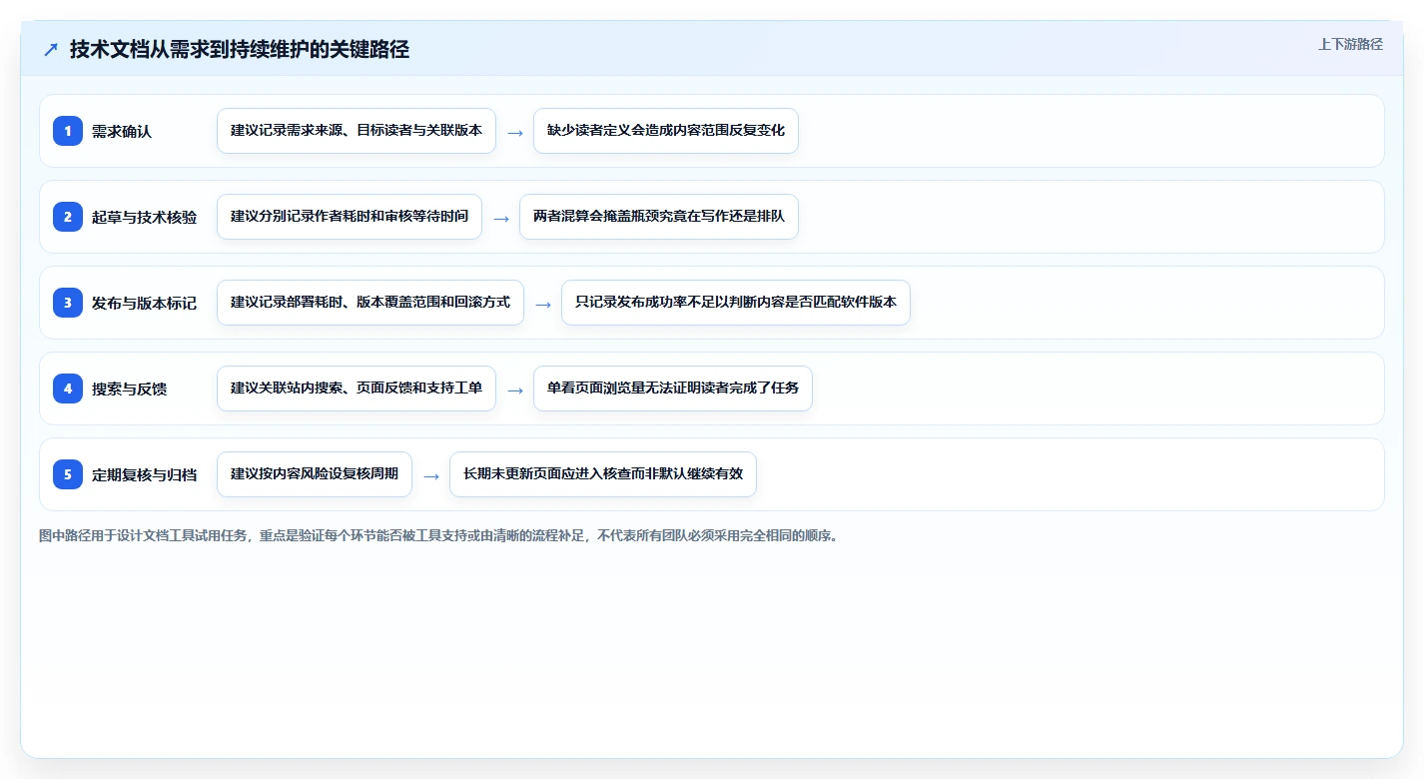The height and width of the screenshot is (779, 1424).
Task: Click the footnote starting 图中路径用于设计文档工具试用任务
Action: pos(438,535)
